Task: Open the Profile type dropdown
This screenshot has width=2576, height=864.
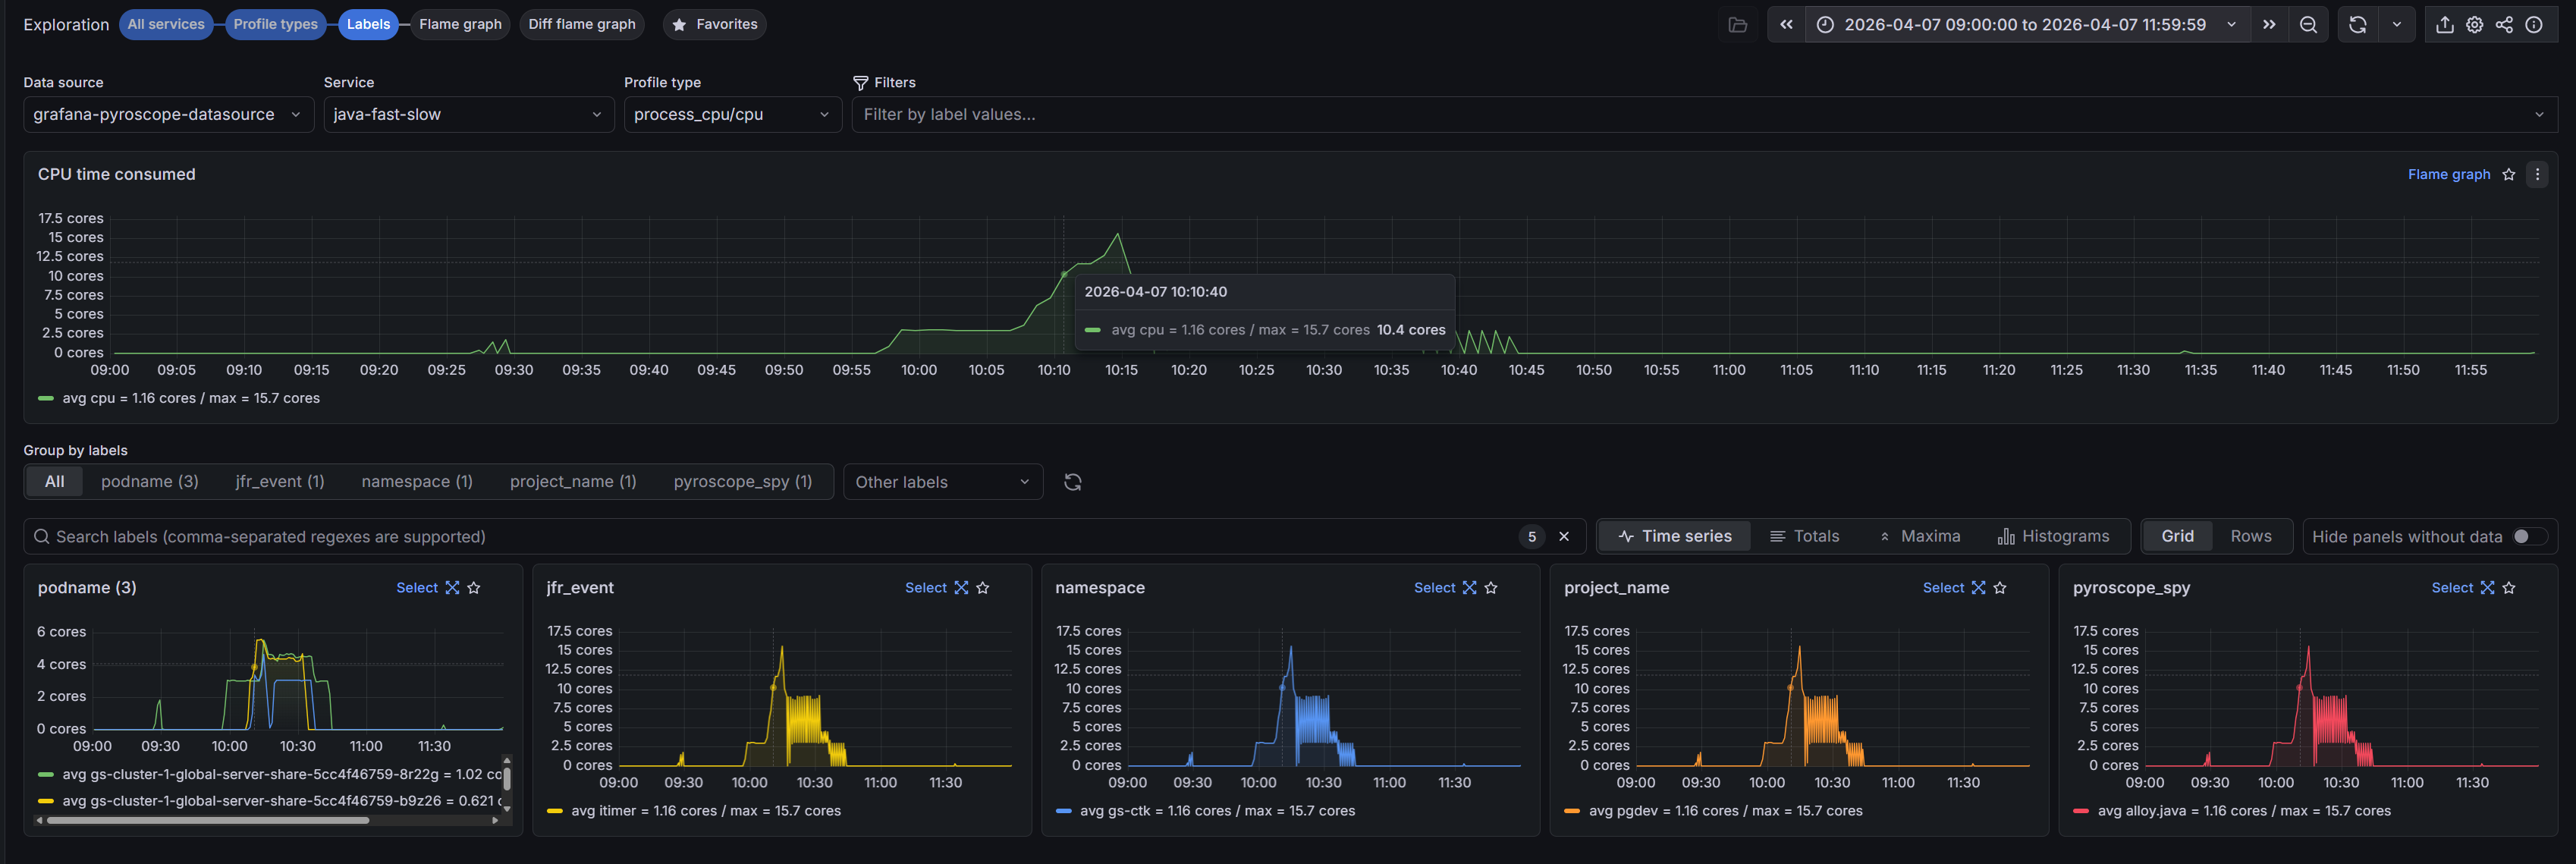Action: 732,115
